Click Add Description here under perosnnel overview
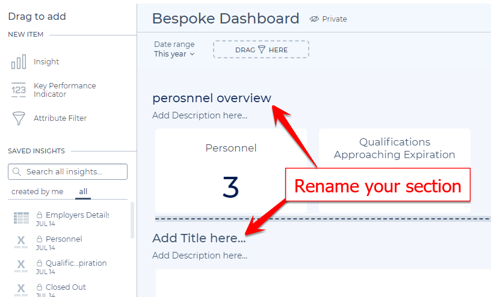The width and height of the screenshot is (491, 297). (x=200, y=115)
